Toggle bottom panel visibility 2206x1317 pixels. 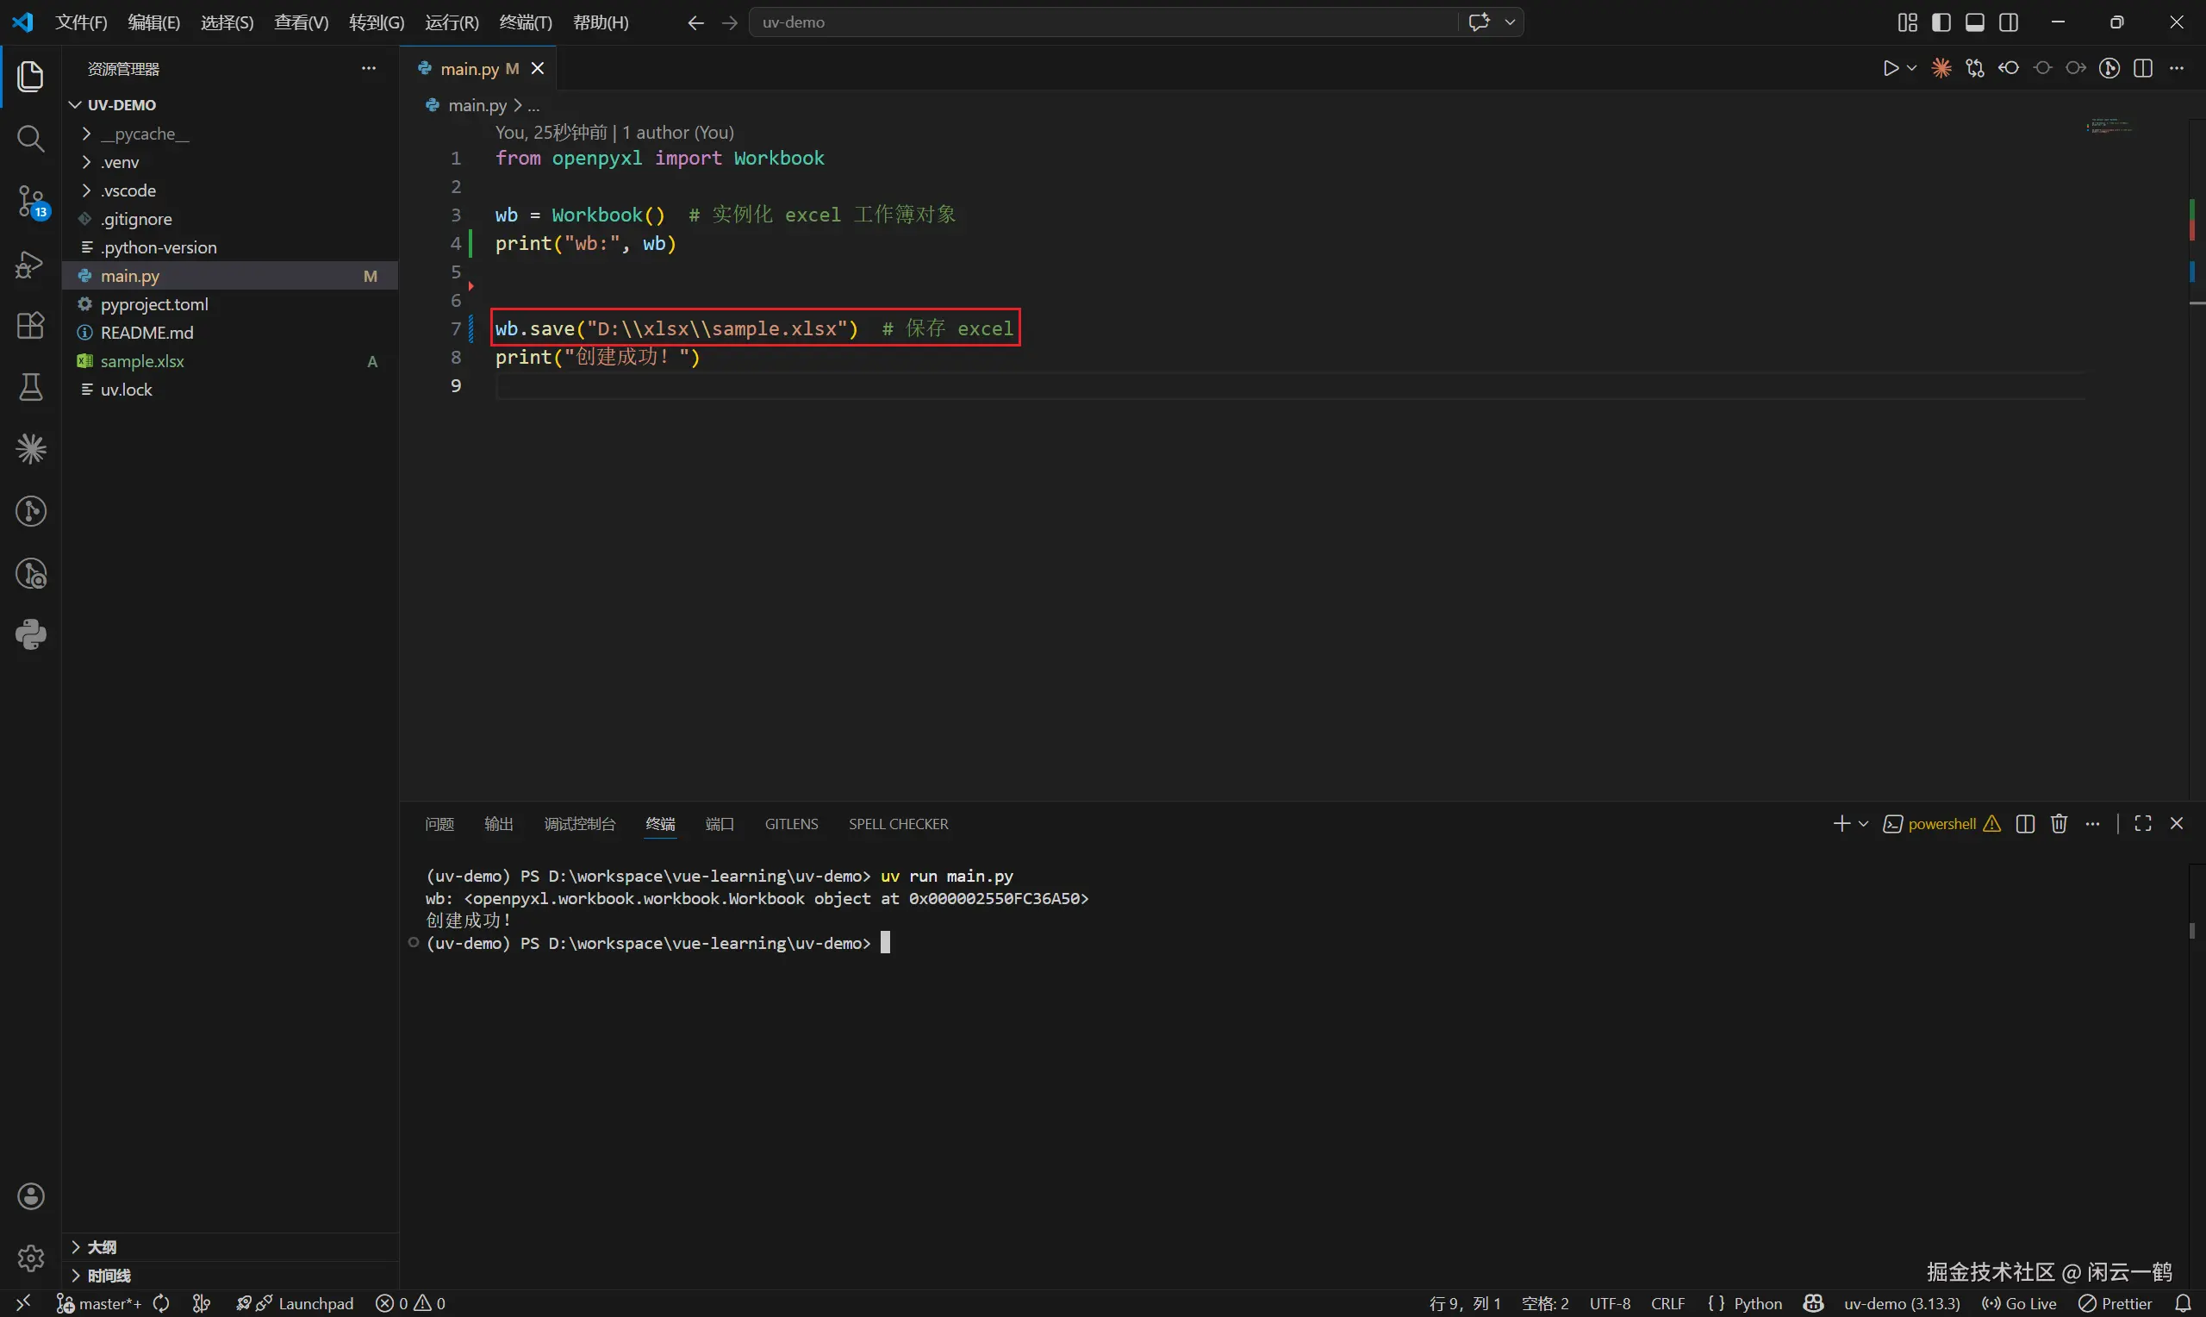pyautogui.click(x=1974, y=22)
